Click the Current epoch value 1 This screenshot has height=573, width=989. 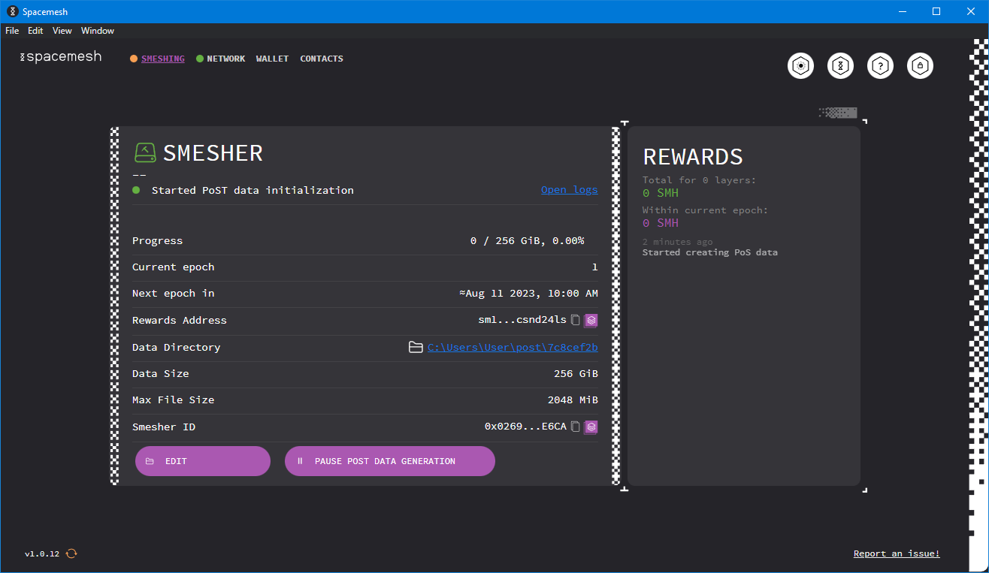(x=595, y=267)
